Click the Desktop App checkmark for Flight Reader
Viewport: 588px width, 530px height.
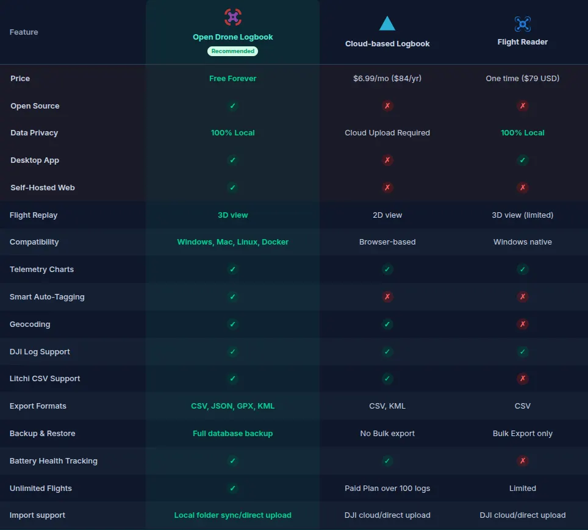click(x=522, y=160)
